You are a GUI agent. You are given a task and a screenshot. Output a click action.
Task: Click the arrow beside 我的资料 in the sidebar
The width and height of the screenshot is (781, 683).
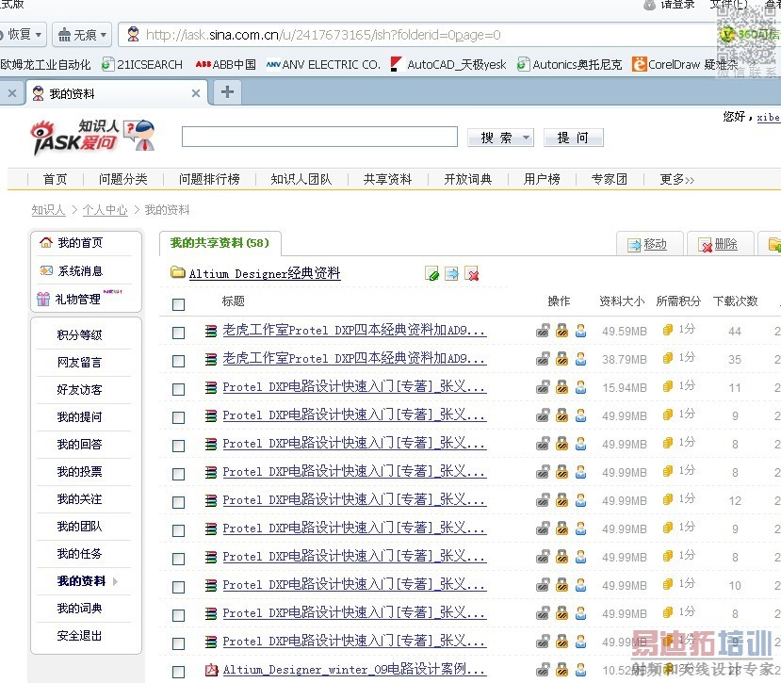click(115, 581)
